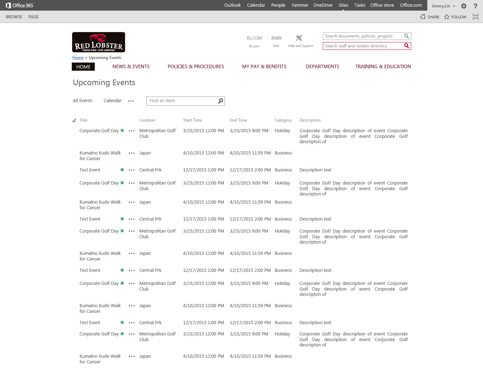Image resolution: width=483 pixels, height=392 pixels.
Task: Follow this site with the star icon
Action: tap(447, 17)
